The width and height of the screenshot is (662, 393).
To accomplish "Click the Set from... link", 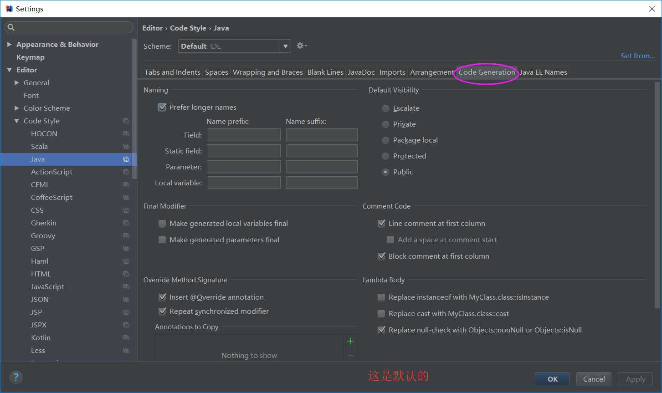I will [x=638, y=56].
